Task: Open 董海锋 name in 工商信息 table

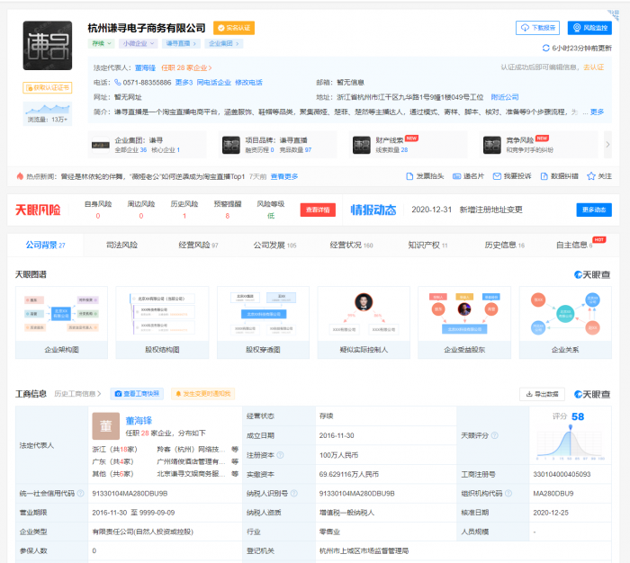Action: coord(139,421)
